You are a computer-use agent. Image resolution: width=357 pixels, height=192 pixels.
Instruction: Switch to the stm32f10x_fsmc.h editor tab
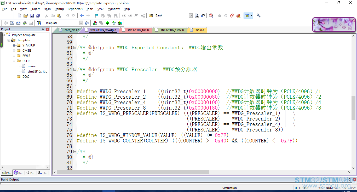click(x=169, y=30)
